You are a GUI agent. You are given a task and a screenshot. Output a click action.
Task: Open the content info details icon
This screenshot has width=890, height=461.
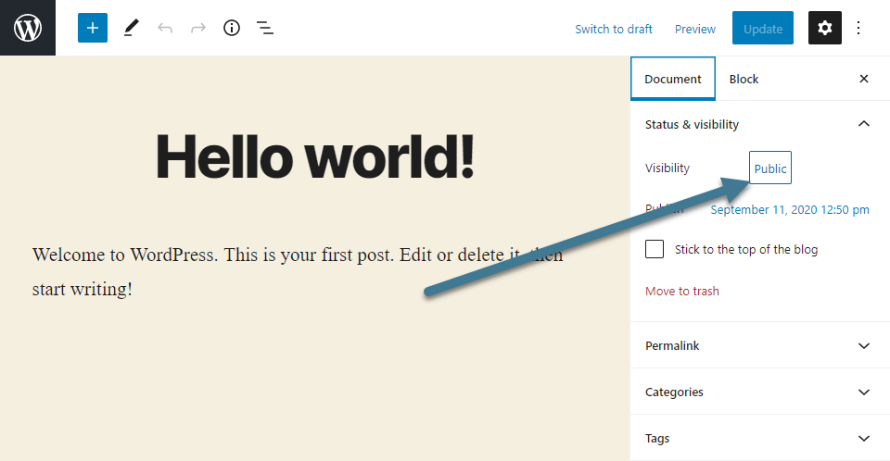(x=232, y=28)
